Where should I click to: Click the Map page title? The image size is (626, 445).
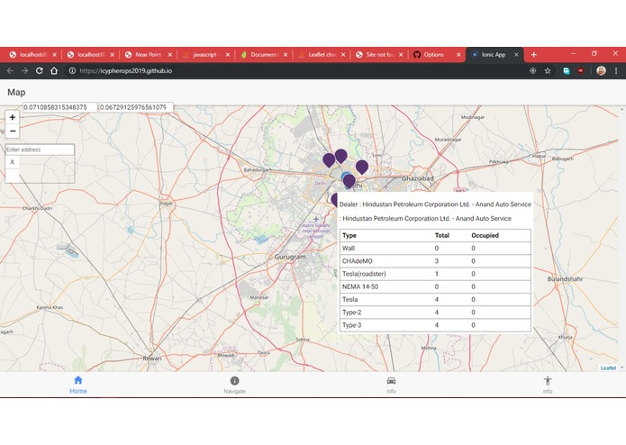point(16,92)
